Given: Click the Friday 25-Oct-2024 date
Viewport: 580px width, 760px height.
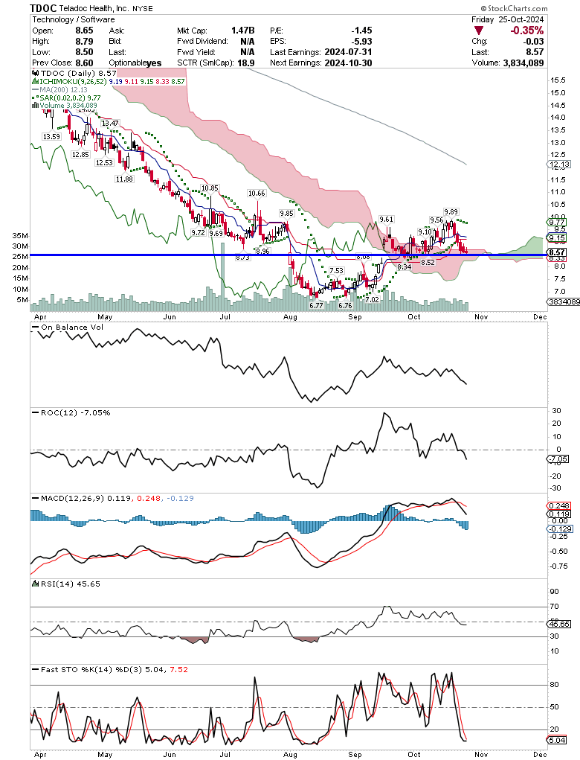Looking at the screenshot, I should coord(507,19).
